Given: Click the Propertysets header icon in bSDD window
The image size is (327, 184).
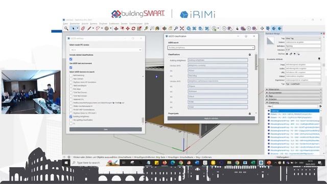Looking at the screenshot, I should (250, 113).
